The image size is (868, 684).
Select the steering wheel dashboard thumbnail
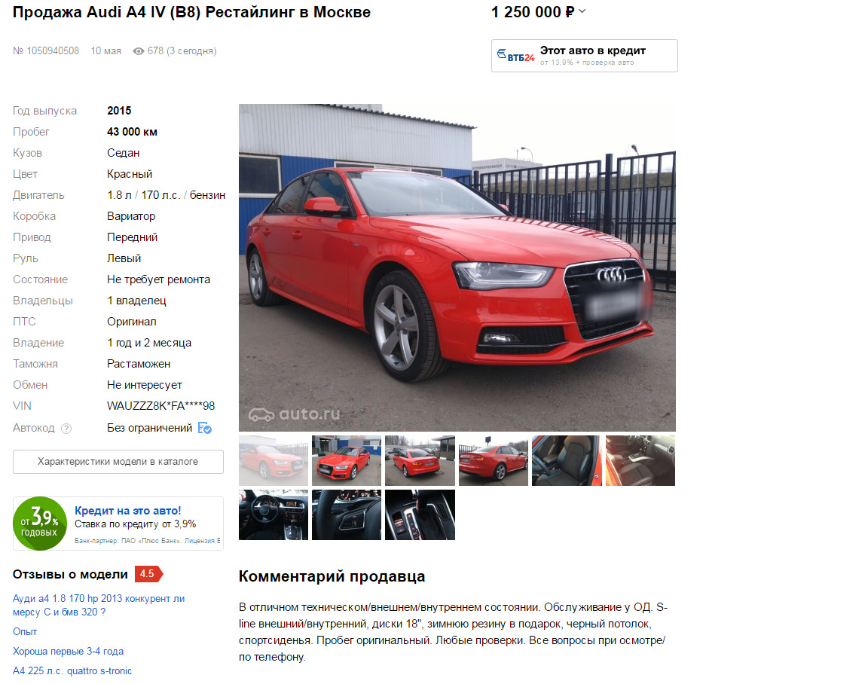pyautogui.click(x=274, y=515)
